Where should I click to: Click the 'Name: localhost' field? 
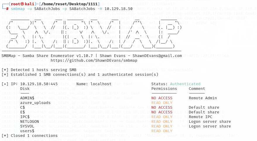tap(94, 84)
